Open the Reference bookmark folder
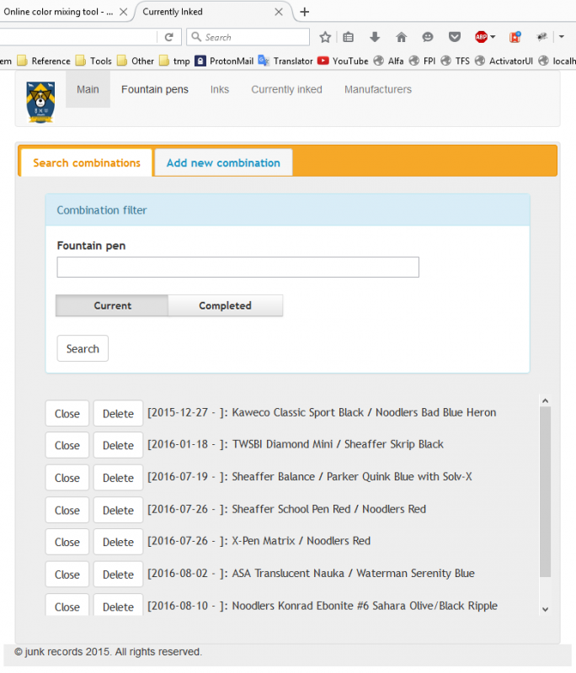Image resolution: width=576 pixels, height=673 pixels. [x=44, y=61]
